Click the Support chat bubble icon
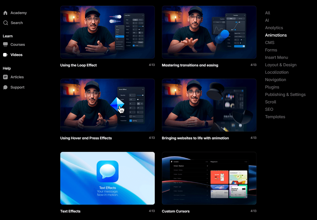This screenshot has height=220, width=317. pyautogui.click(x=5, y=87)
